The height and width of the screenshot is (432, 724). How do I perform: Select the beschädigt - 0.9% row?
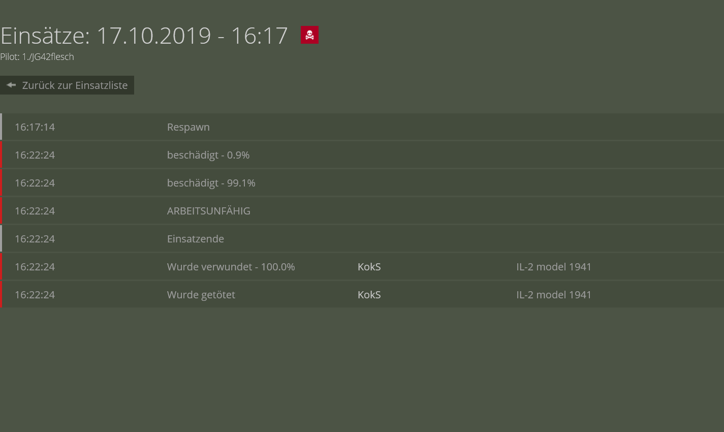[362, 155]
